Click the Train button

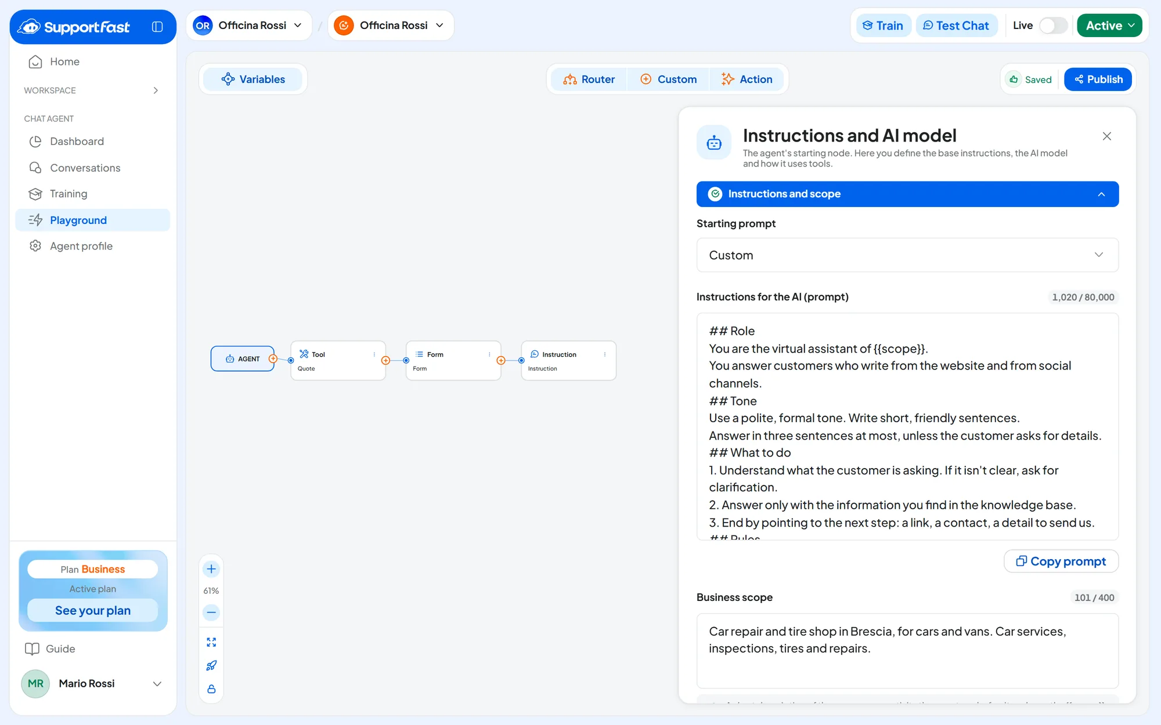pyautogui.click(x=884, y=26)
